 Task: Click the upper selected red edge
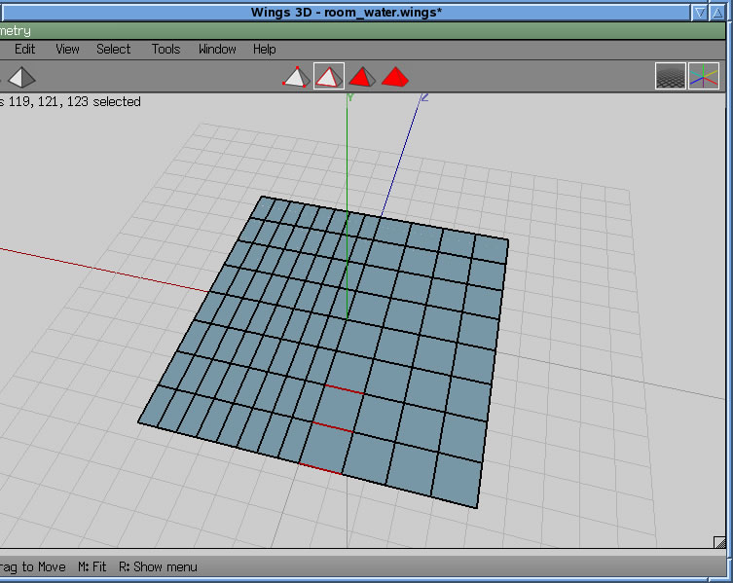point(345,389)
